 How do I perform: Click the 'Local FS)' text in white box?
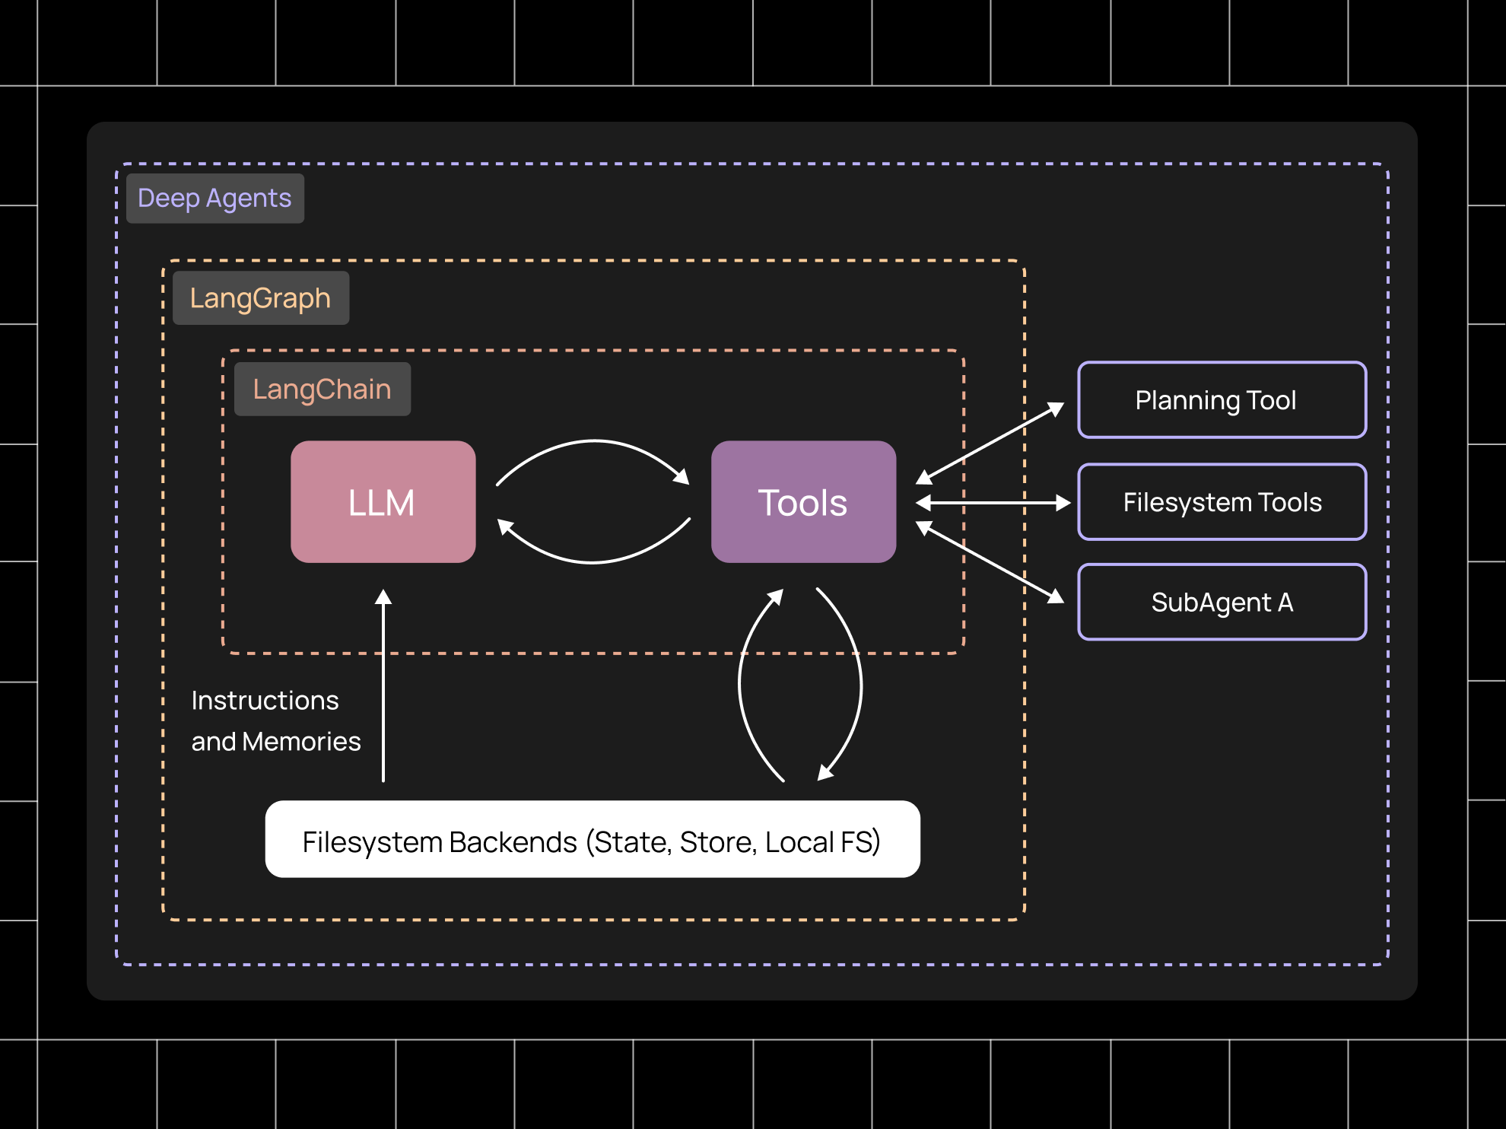(x=823, y=841)
